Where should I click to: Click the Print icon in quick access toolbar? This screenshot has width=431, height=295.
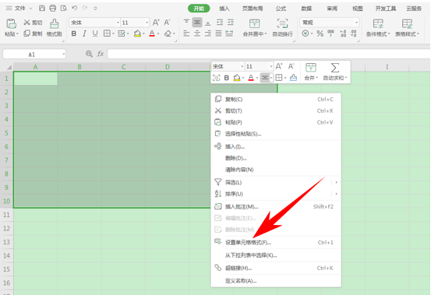(52, 9)
